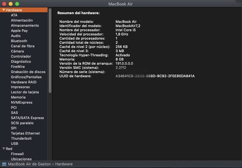The height and width of the screenshot is (168, 242).
Task: Open the Cámara entry
Action: tap(17, 51)
